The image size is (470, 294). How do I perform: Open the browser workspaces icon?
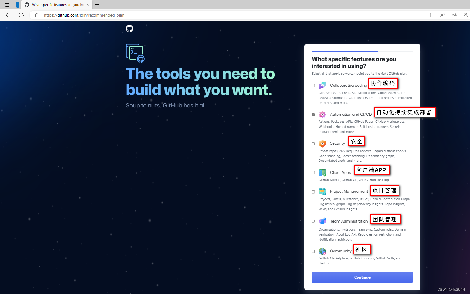18,4
